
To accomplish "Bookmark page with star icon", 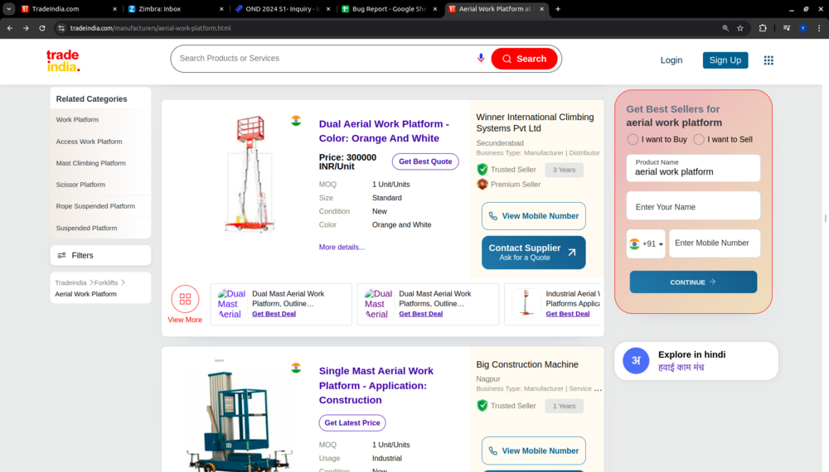I will tap(740, 28).
